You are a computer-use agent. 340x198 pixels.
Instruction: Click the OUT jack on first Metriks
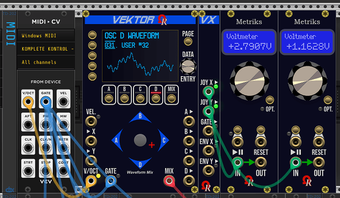coord(261,162)
